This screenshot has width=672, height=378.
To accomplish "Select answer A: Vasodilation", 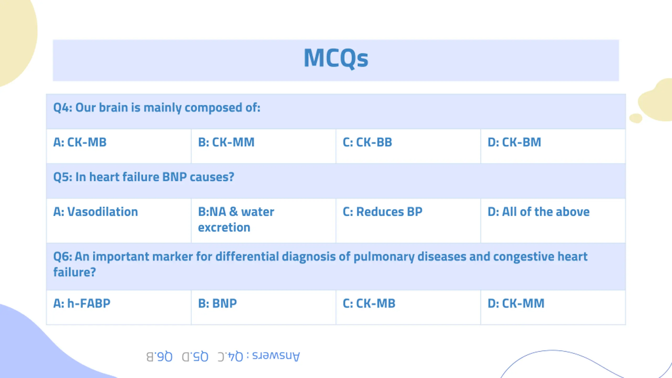I will pyautogui.click(x=96, y=212).
